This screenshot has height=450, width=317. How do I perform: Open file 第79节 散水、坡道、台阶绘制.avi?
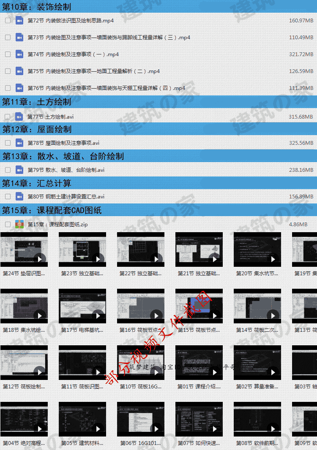tap(66, 170)
